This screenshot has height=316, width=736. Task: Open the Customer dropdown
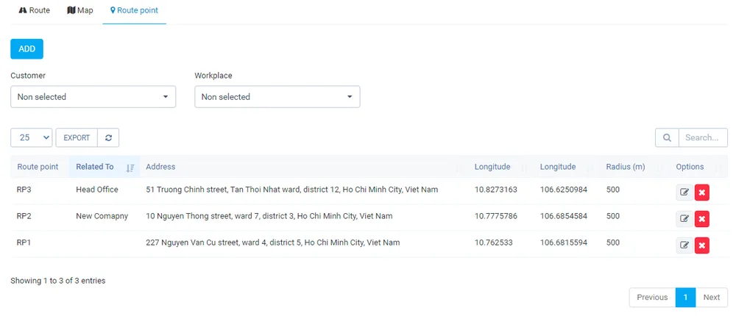click(93, 96)
